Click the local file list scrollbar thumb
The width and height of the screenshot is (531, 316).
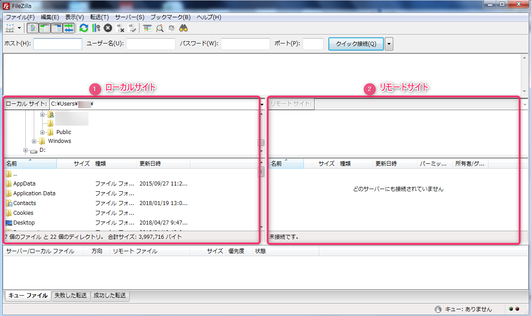coord(261,172)
